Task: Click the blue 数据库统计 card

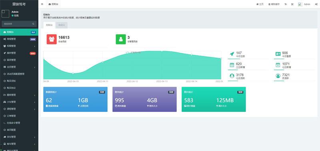Action: pyautogui.click(x=75, y=99)
